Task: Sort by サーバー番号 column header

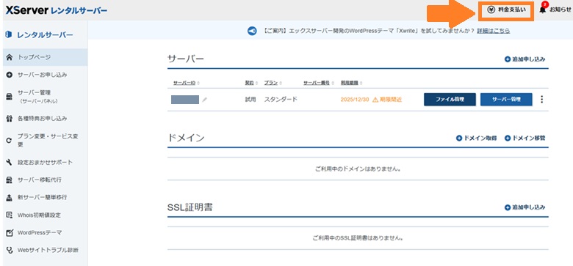Action: coord(319,83)
